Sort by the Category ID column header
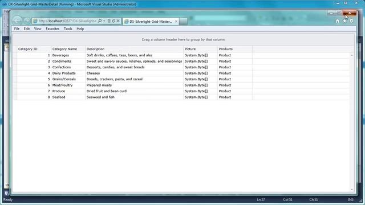The height and width of the screenshot is (205, 365). point(34,49)
